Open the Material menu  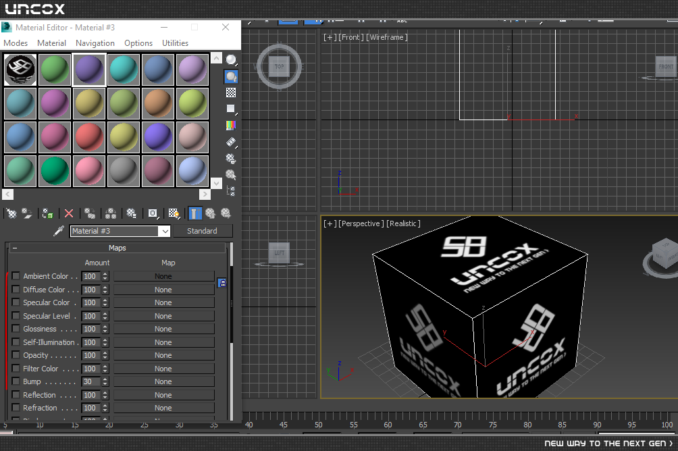[x=51, y=43]
